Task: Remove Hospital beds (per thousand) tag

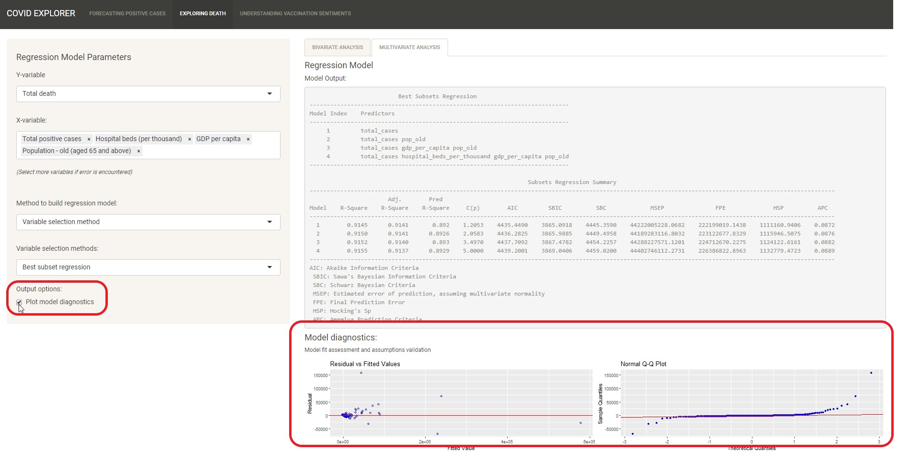Action: click(189, 139)
